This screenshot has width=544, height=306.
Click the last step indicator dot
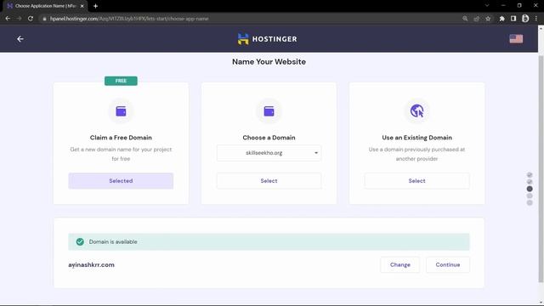coord(530,202)
